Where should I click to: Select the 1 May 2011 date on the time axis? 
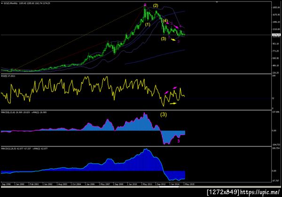click(x=147, y=184)
